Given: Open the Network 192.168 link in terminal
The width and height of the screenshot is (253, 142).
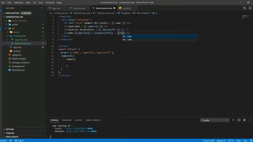Looking at the screenshot, I should [x=82, y=131].
